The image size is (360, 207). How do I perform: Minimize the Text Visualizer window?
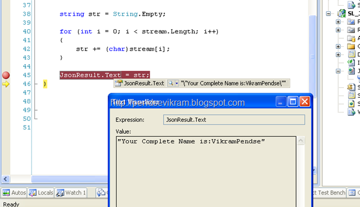(280, 102)
